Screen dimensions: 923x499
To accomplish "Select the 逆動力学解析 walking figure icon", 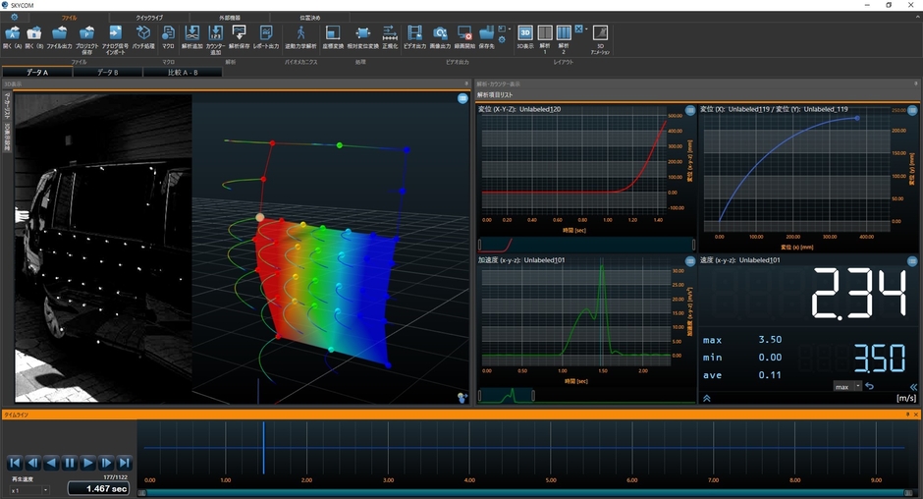I will pyautogui.click(x=300, y=36).
